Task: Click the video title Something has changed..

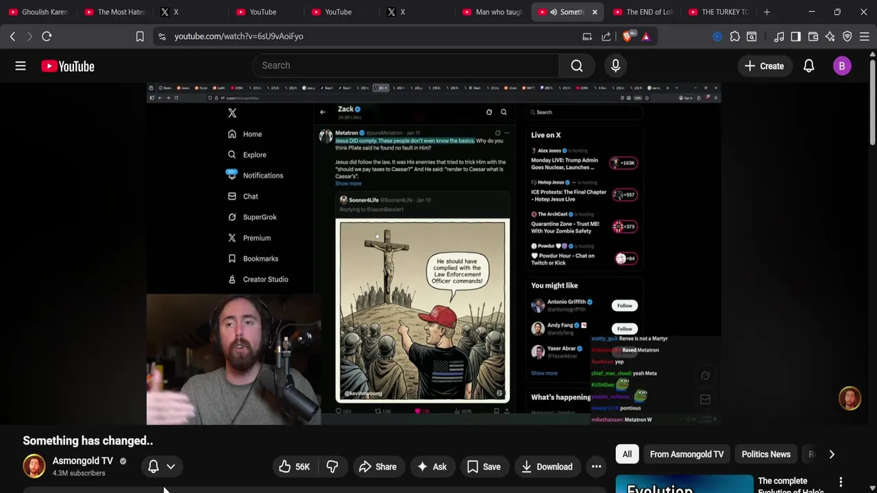Action: (x=88, y=441)
